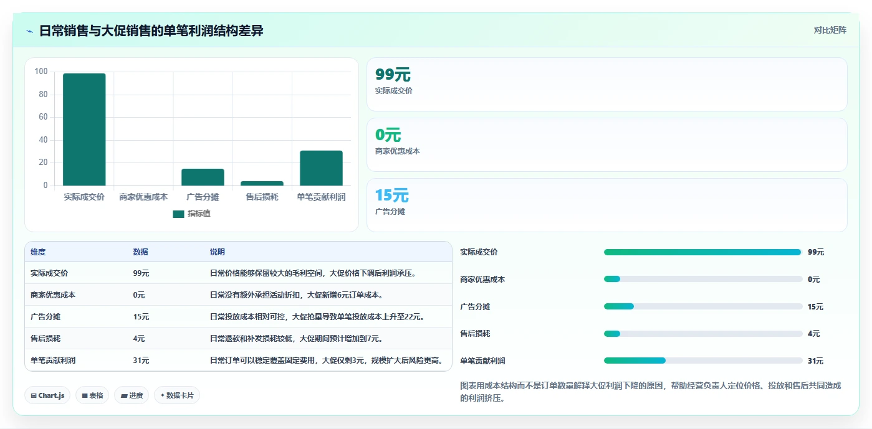Click the 单笔贡献利润 table row label

click(x=53, y=360)
